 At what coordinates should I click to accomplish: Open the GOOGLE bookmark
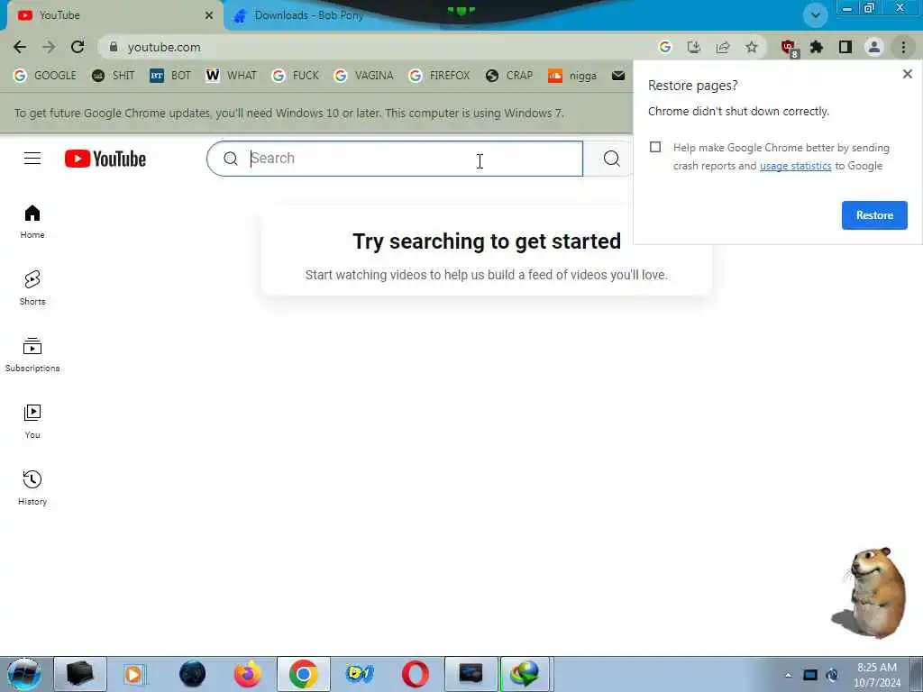[x=45, y=76]
